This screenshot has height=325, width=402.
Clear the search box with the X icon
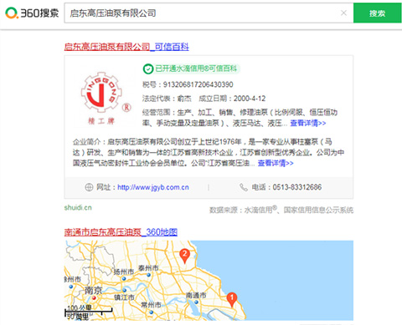[343, 13]
